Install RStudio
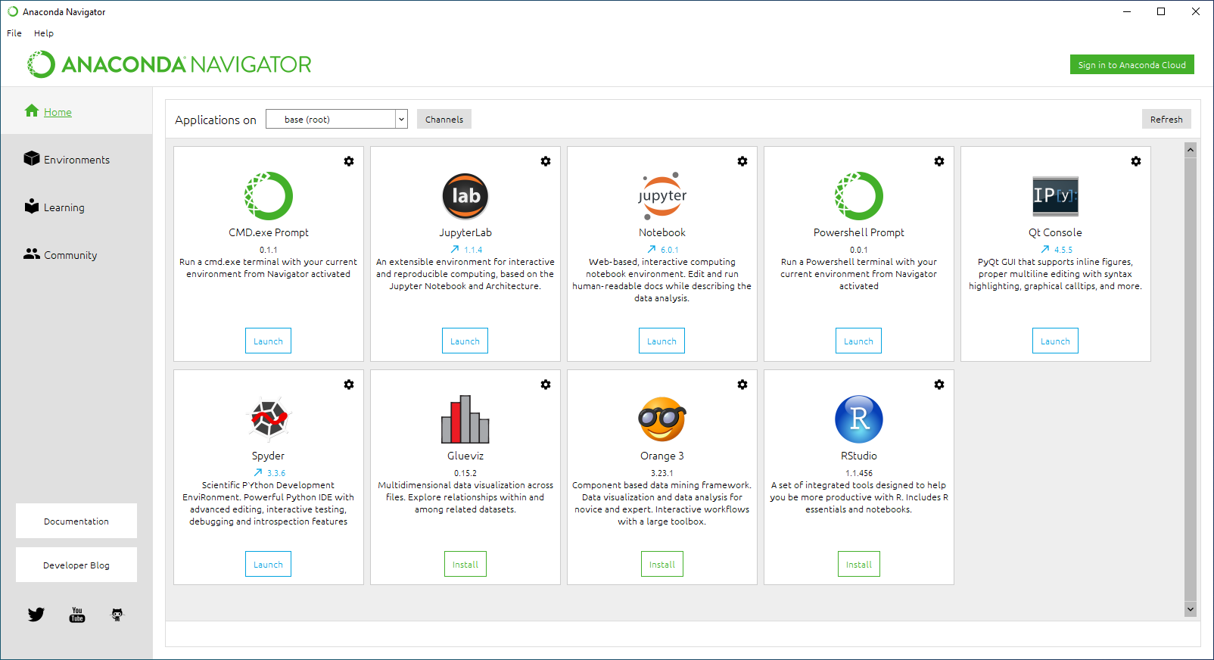The width and height of the screenshot is (1214, 660). tap(859, 564)
